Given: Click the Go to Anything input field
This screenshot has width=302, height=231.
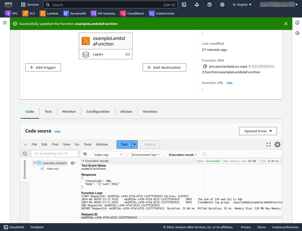Looking at the screenshot, I should coord(55,154).
